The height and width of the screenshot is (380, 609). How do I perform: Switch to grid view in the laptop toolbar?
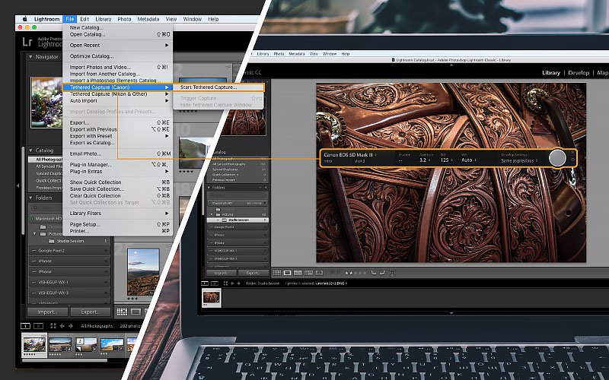coord(277,273)
